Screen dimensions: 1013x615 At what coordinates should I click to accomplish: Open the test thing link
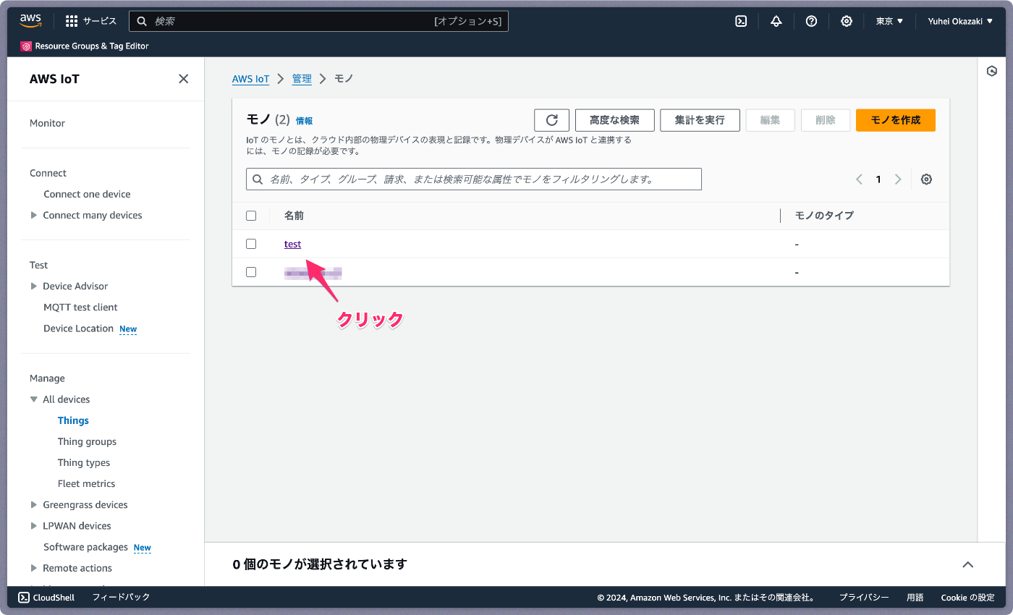point(292,244)
